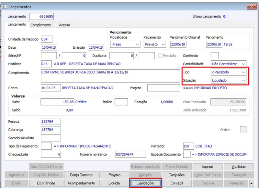Screen dimensions: 259x189
Task: Switch to the Lançamento tab
Action: pos(17,25)
